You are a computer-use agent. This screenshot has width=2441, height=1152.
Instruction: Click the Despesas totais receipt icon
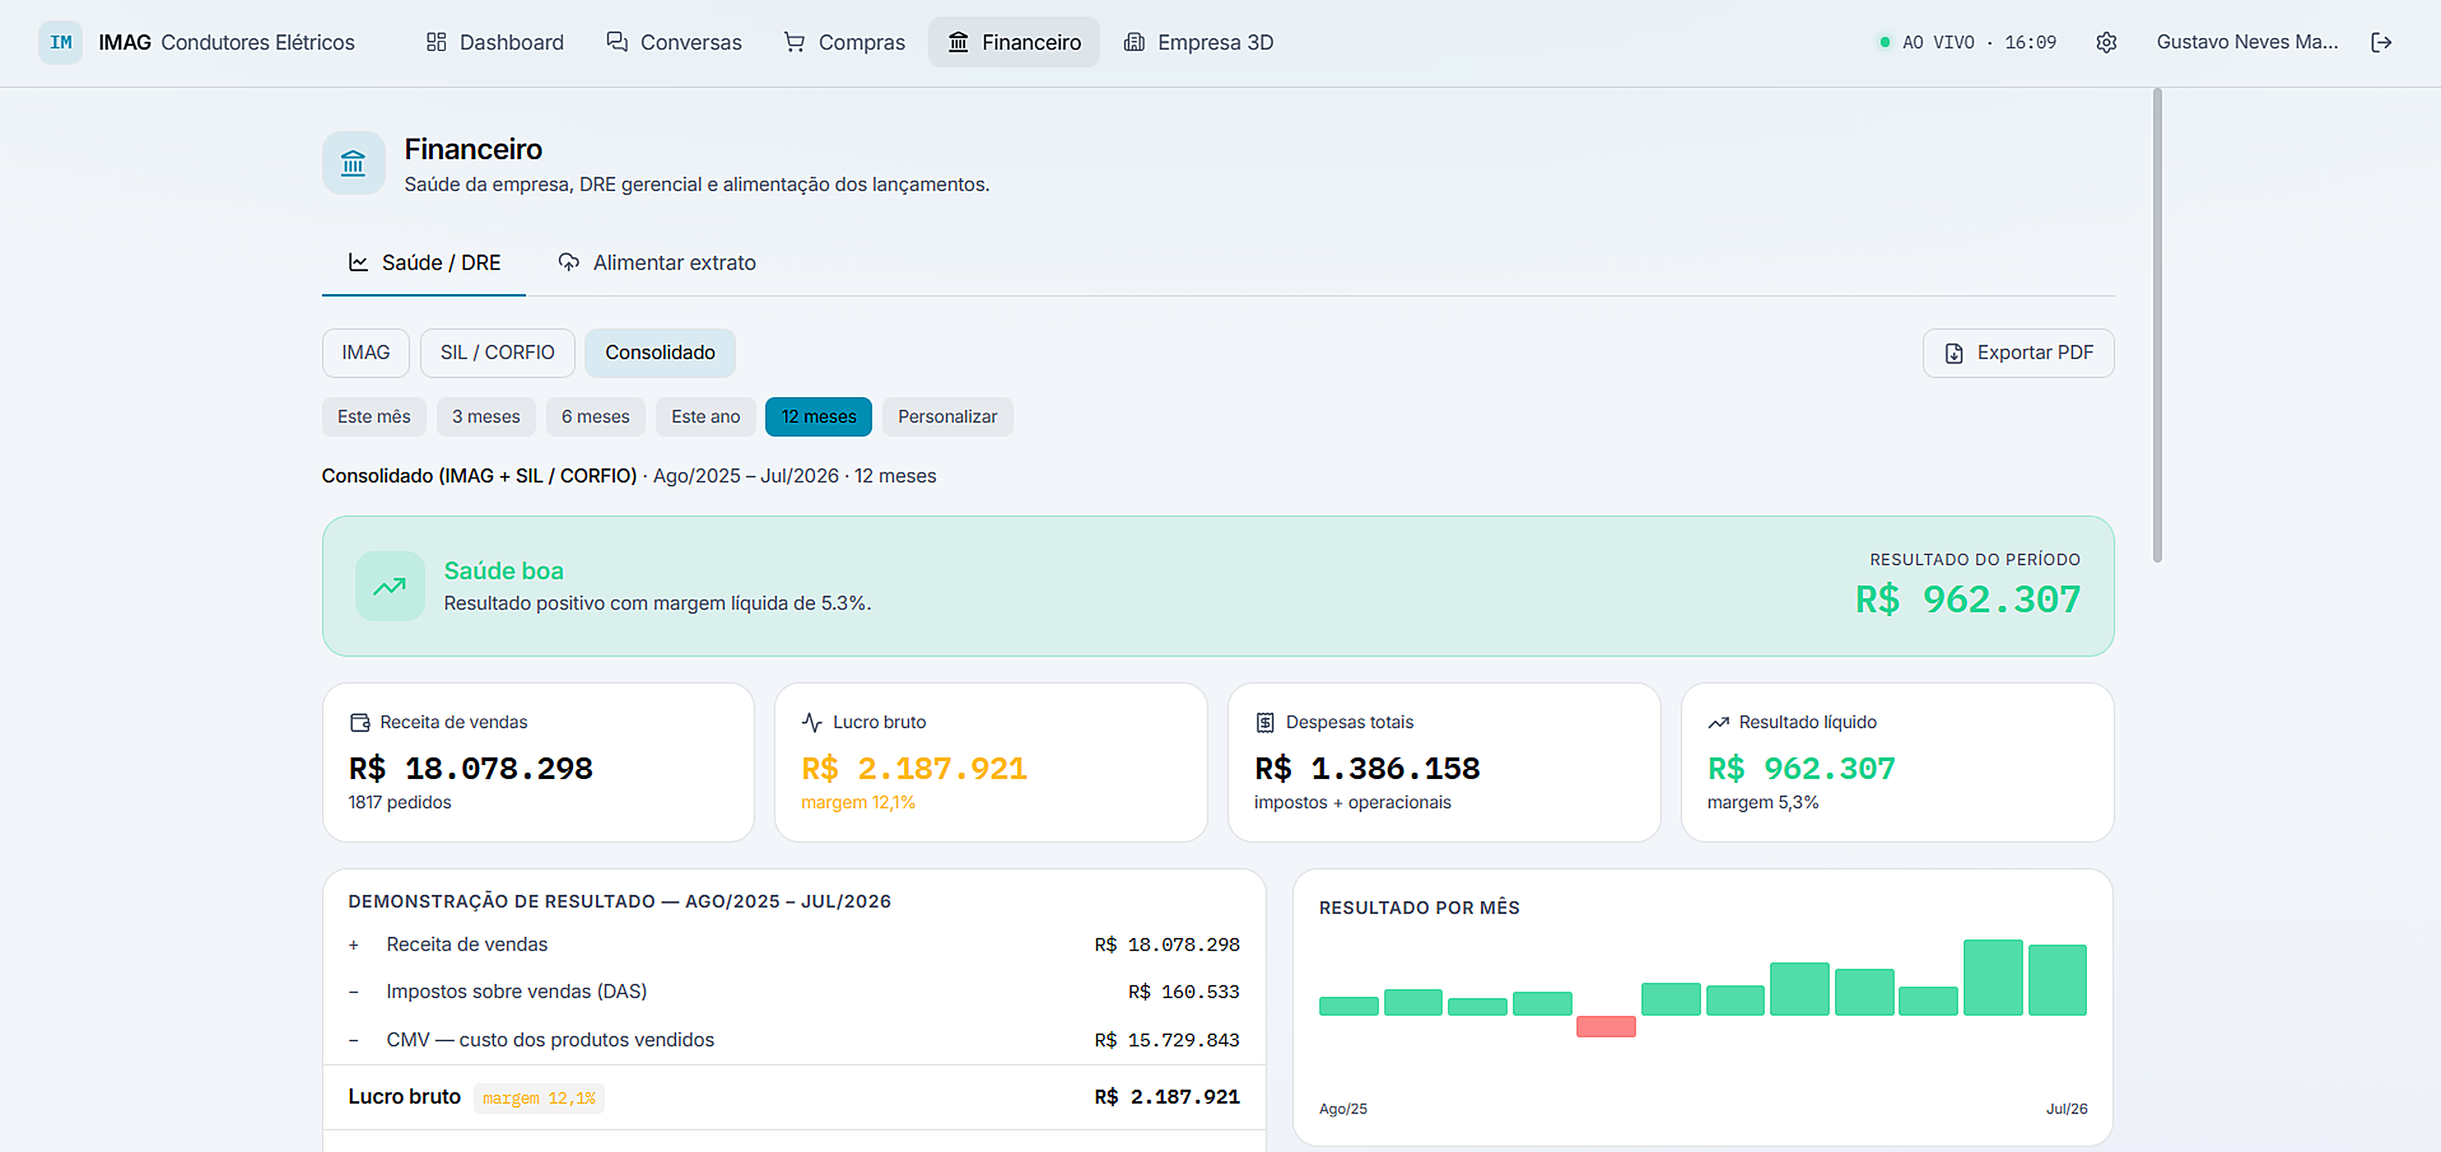[1265, 723]
